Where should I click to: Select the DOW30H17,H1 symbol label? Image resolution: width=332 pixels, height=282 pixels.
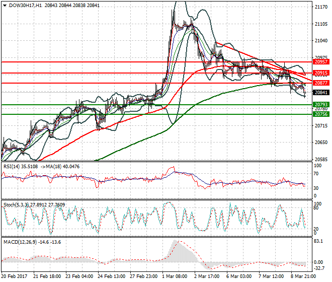(25, 6)
